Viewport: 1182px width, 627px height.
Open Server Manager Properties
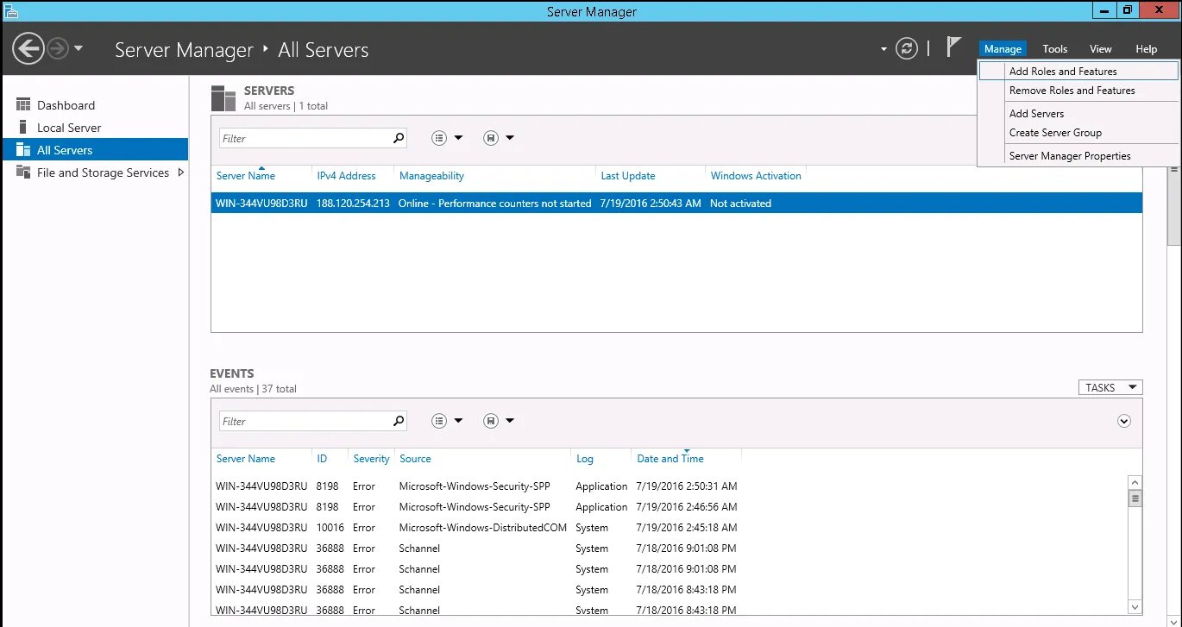click(1078, 156)
